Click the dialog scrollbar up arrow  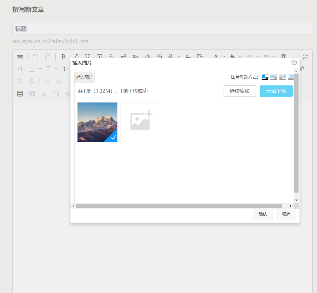pyautogui.click(x=296, y=71)
